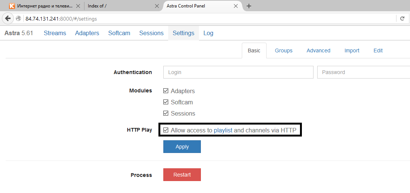Click the Astra 5.61 brand label
Image resolution: width=410 pixels, height=193 pixels.
tap(18, 33)
